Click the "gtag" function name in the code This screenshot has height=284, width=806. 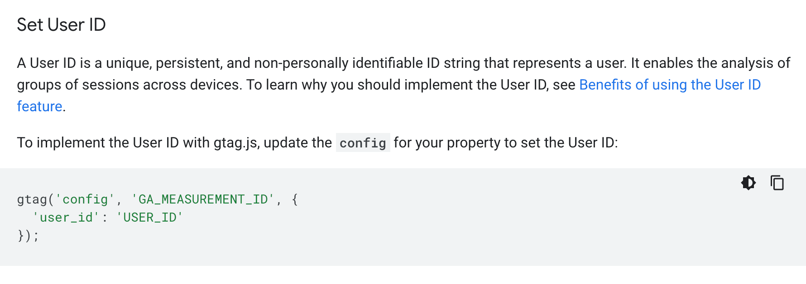32,199
